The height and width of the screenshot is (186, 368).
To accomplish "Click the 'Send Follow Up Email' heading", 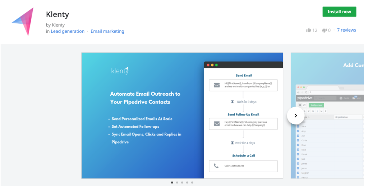I will [243, 114].
